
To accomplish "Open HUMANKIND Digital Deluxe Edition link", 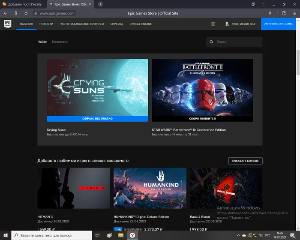I will (141, 217).
